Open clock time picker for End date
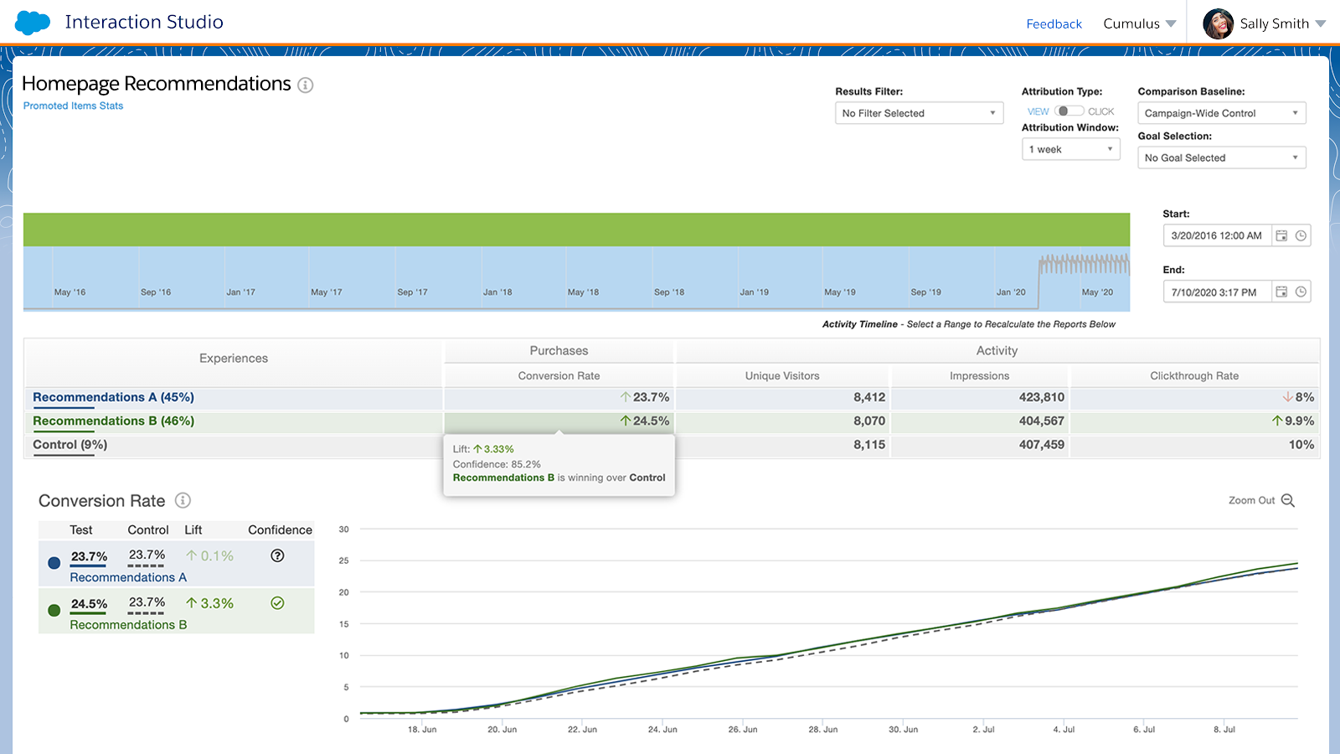This screenshot has width=1340, height=754. (x=1301, y=292)
